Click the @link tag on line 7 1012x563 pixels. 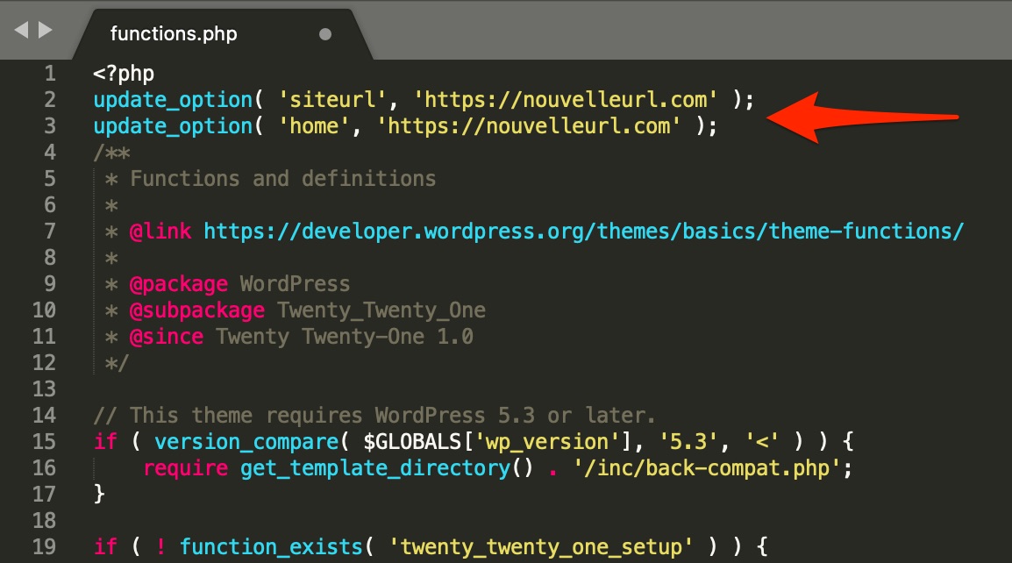point(160,232)
